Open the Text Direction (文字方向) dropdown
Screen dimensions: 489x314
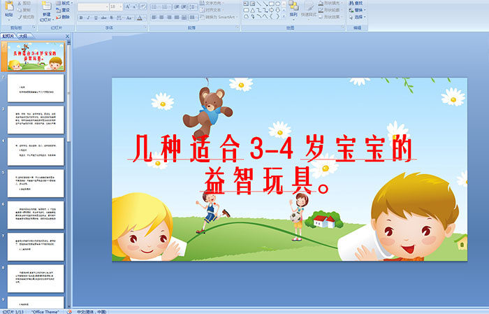212,3
